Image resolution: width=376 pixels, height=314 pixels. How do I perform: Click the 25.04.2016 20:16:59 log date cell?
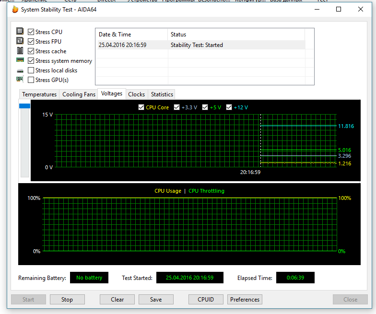click(123, 45)
